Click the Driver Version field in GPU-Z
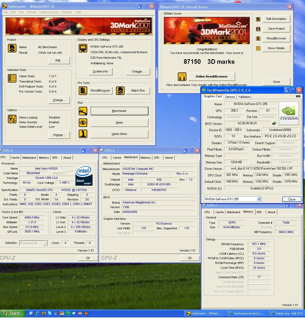 click(262, 168)
